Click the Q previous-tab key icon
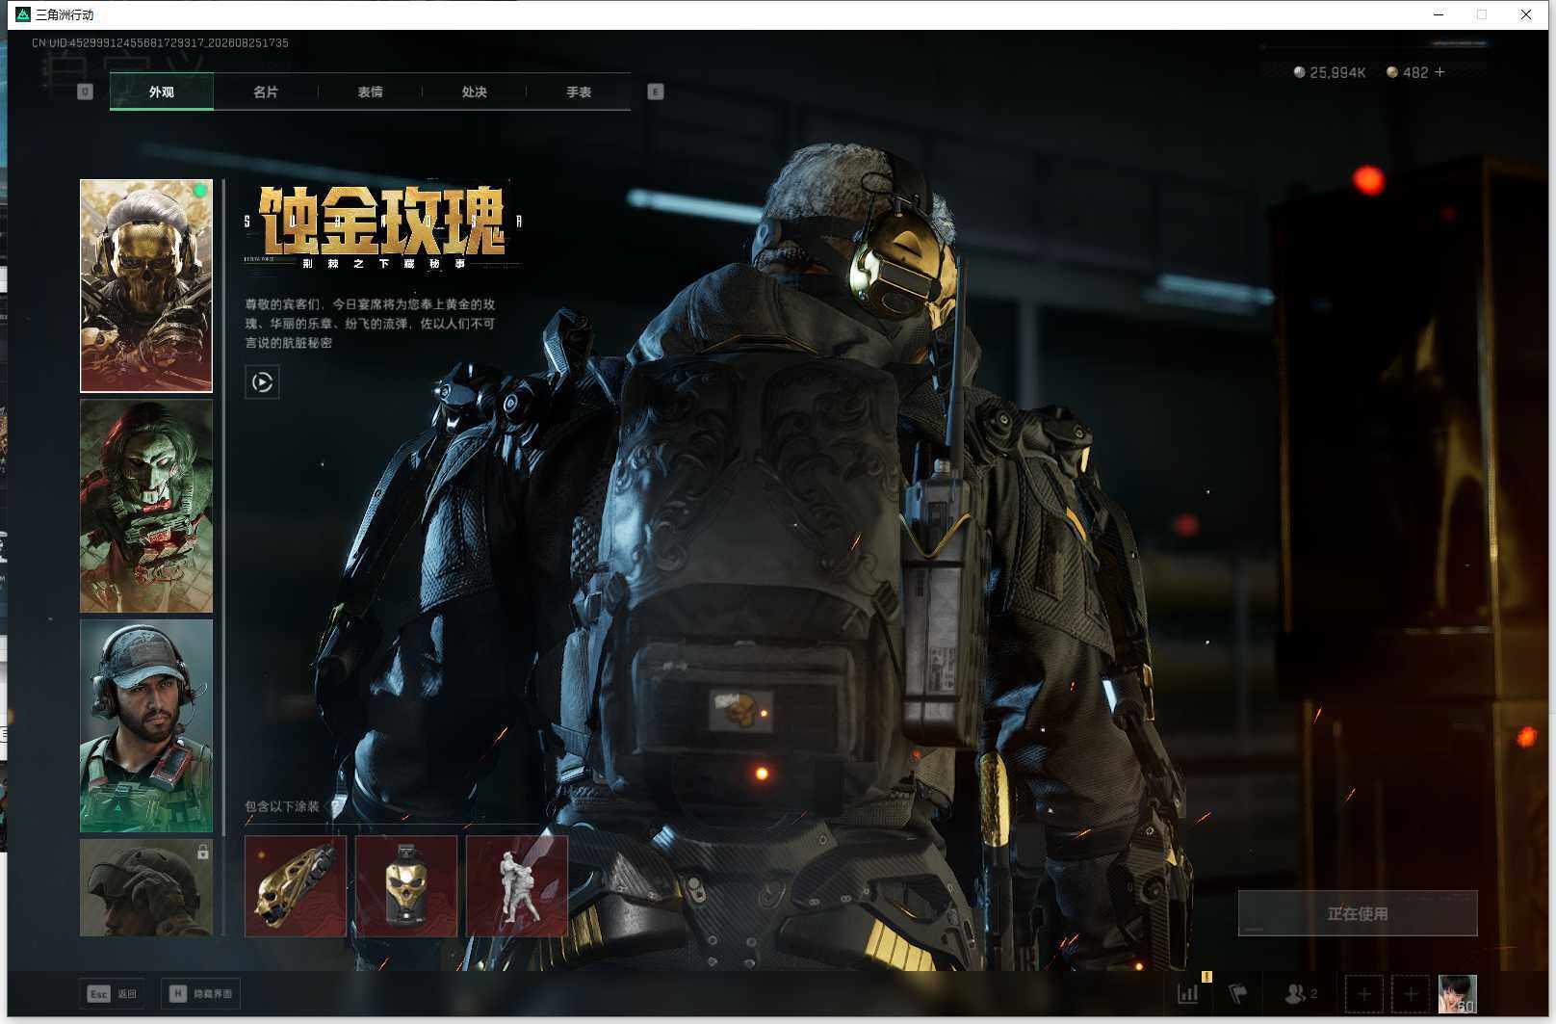 click(x=85, y=92)
